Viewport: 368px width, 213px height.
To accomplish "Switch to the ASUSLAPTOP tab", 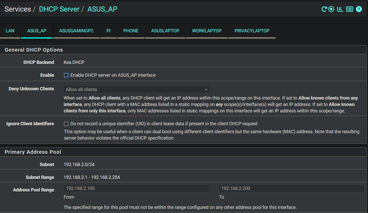I will 165,31.
